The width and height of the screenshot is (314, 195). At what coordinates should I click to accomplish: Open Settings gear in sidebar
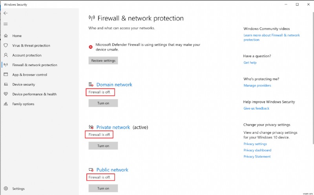point(5,188)
